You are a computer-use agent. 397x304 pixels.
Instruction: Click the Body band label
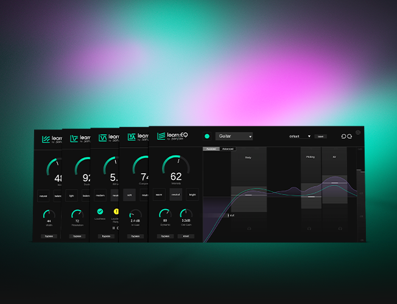tap(248, 157)
